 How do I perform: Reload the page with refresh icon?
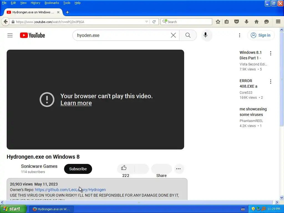[154, 22]
